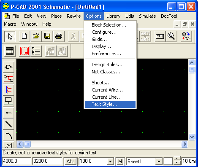Click the Print toolbar icon
198x167 pixels.
coord(59,36)
